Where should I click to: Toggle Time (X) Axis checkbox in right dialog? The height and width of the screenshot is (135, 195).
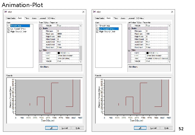[x=97, y=26]
